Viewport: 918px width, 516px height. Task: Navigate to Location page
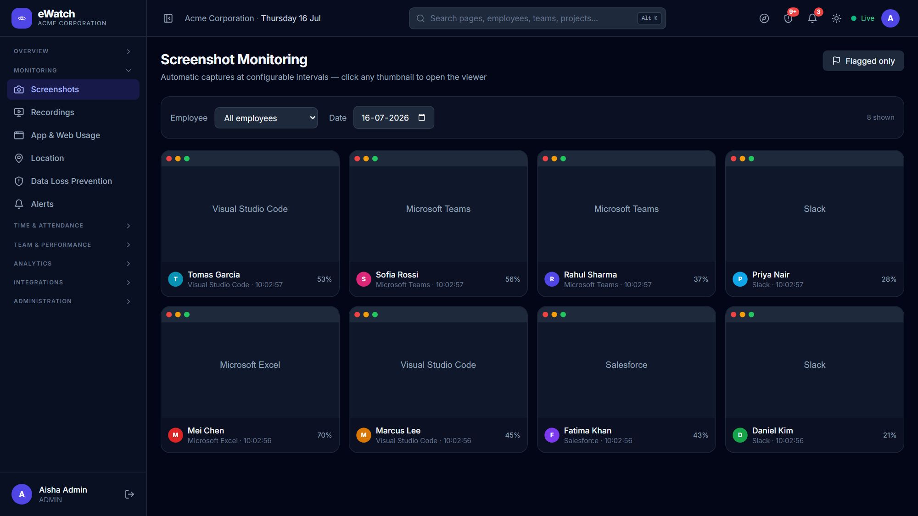[73, 158]
